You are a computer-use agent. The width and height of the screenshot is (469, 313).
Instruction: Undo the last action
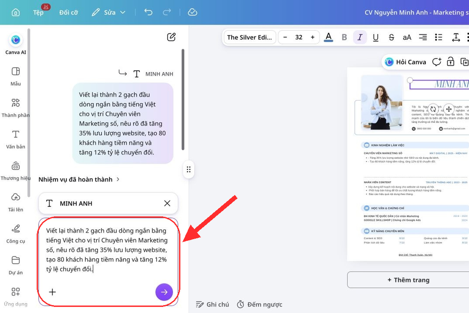click(x=149, y=12)
